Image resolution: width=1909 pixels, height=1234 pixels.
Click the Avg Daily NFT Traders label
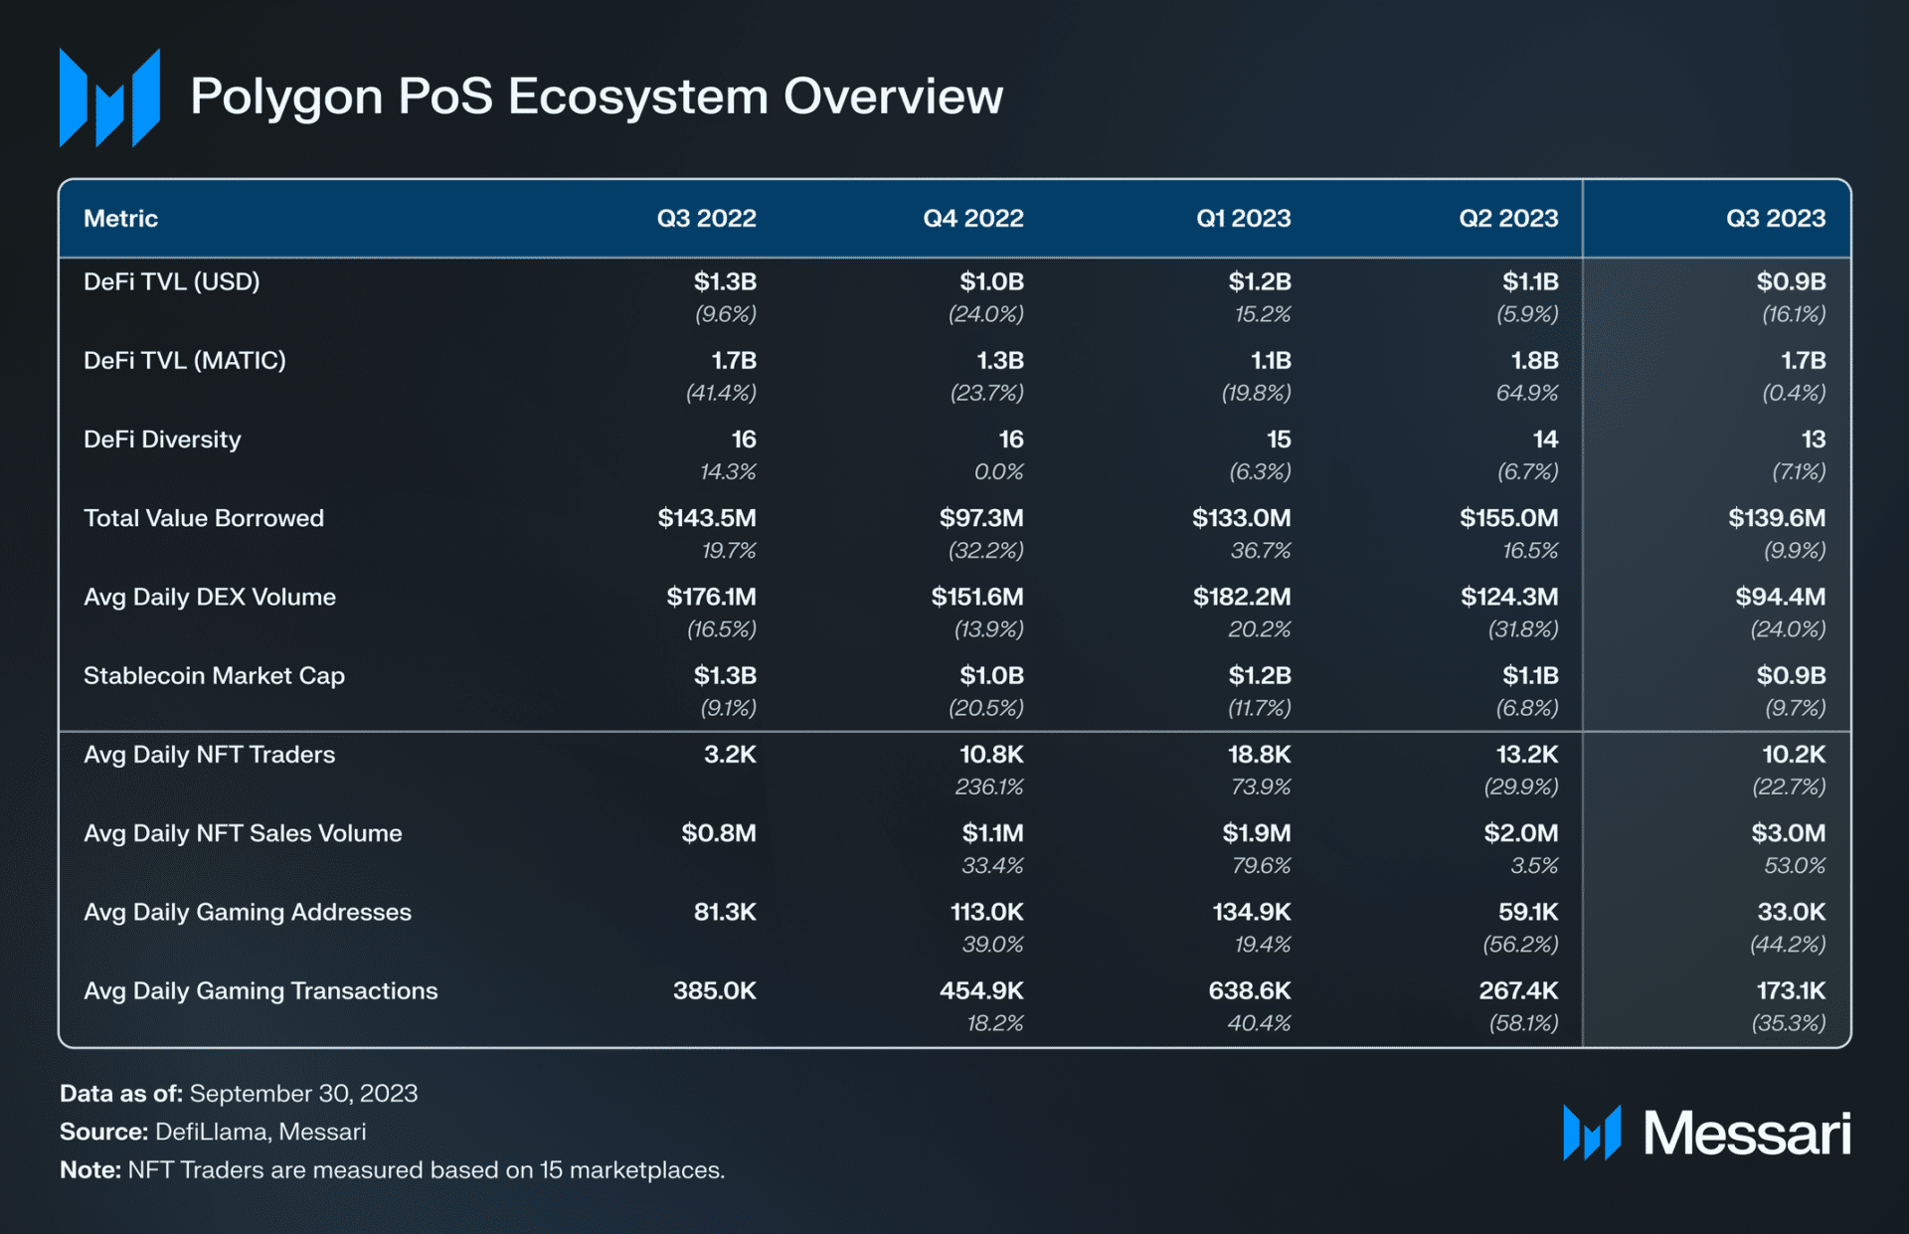tap(210, 755)
